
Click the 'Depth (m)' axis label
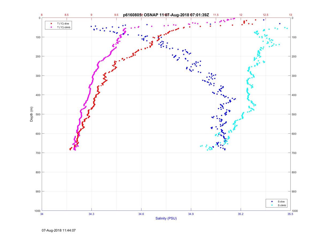31,114
